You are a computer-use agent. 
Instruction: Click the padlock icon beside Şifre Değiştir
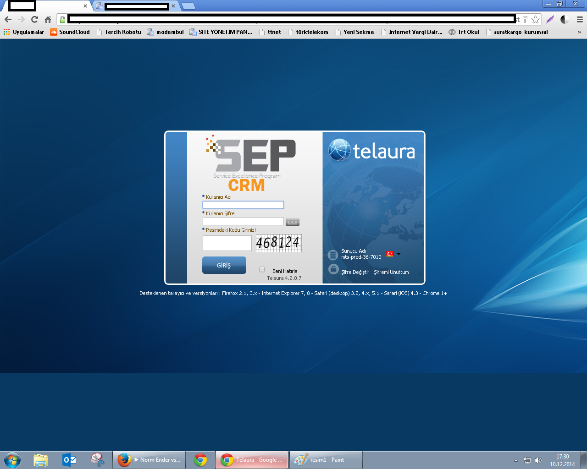pyautogui.click(x=333, y=269)
